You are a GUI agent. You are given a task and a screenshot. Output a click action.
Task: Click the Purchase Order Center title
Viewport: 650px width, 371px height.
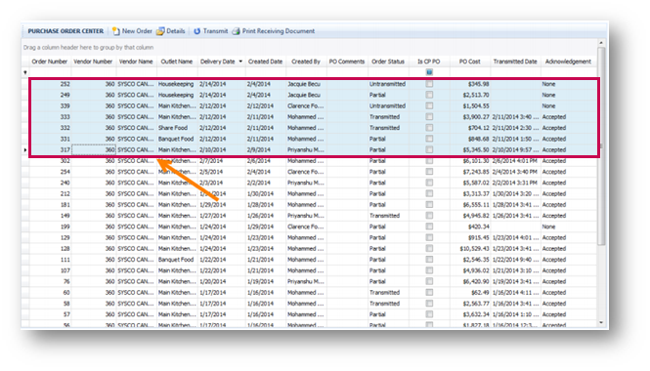[65, 31]
